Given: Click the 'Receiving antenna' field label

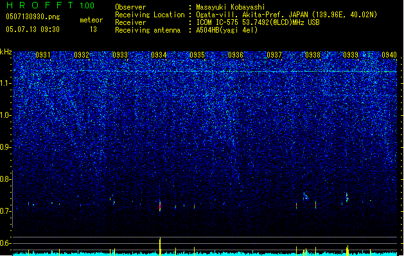Looking at the screenshot, I should pos(148,30).
